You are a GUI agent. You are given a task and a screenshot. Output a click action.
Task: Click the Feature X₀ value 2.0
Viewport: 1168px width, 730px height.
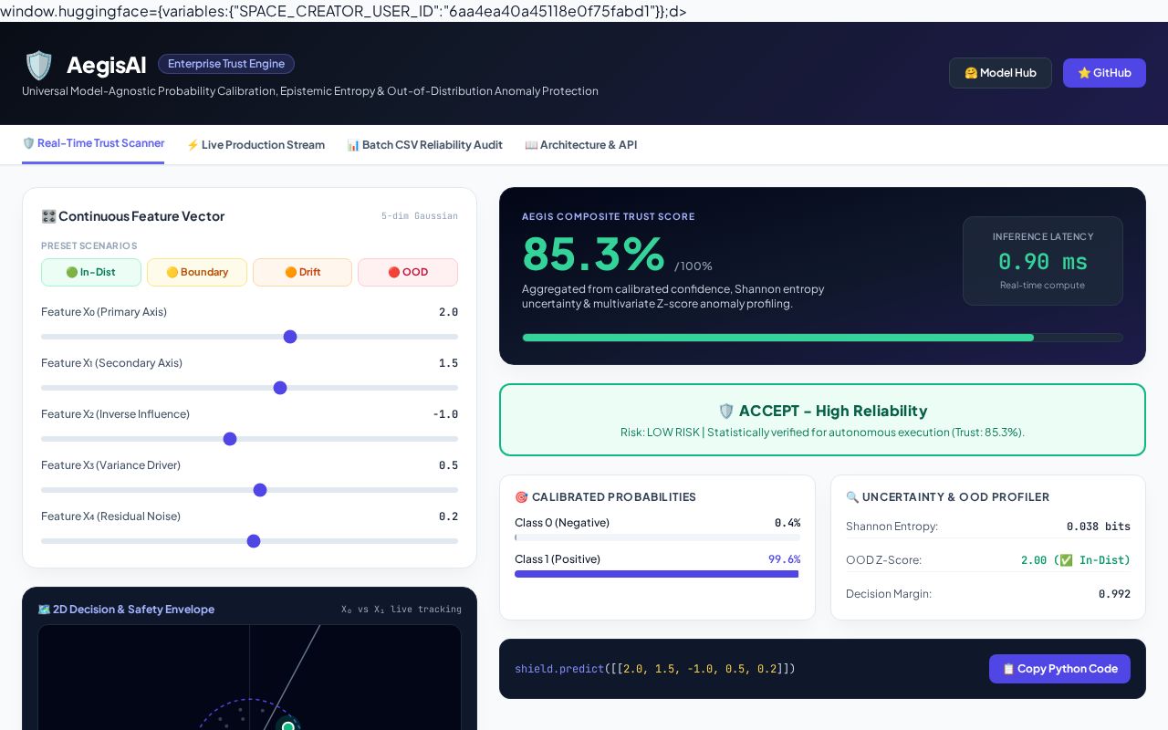click(x=448, y=312)
